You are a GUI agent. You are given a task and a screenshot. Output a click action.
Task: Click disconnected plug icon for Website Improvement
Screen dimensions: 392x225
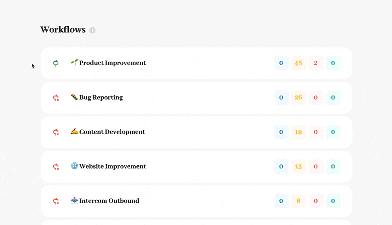tap(56, 167)
